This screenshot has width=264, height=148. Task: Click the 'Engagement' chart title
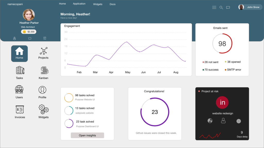72,26
